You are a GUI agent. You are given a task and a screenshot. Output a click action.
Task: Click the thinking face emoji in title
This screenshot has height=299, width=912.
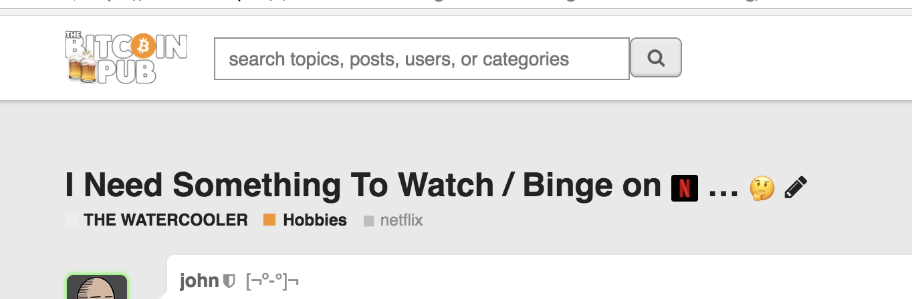(762, 188)
